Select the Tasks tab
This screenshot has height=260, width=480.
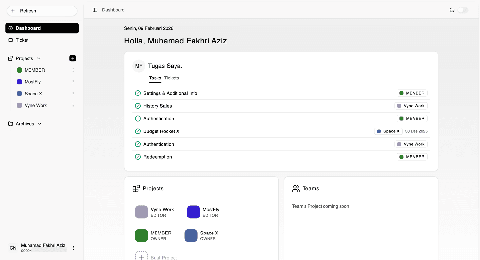click(155, 78)
